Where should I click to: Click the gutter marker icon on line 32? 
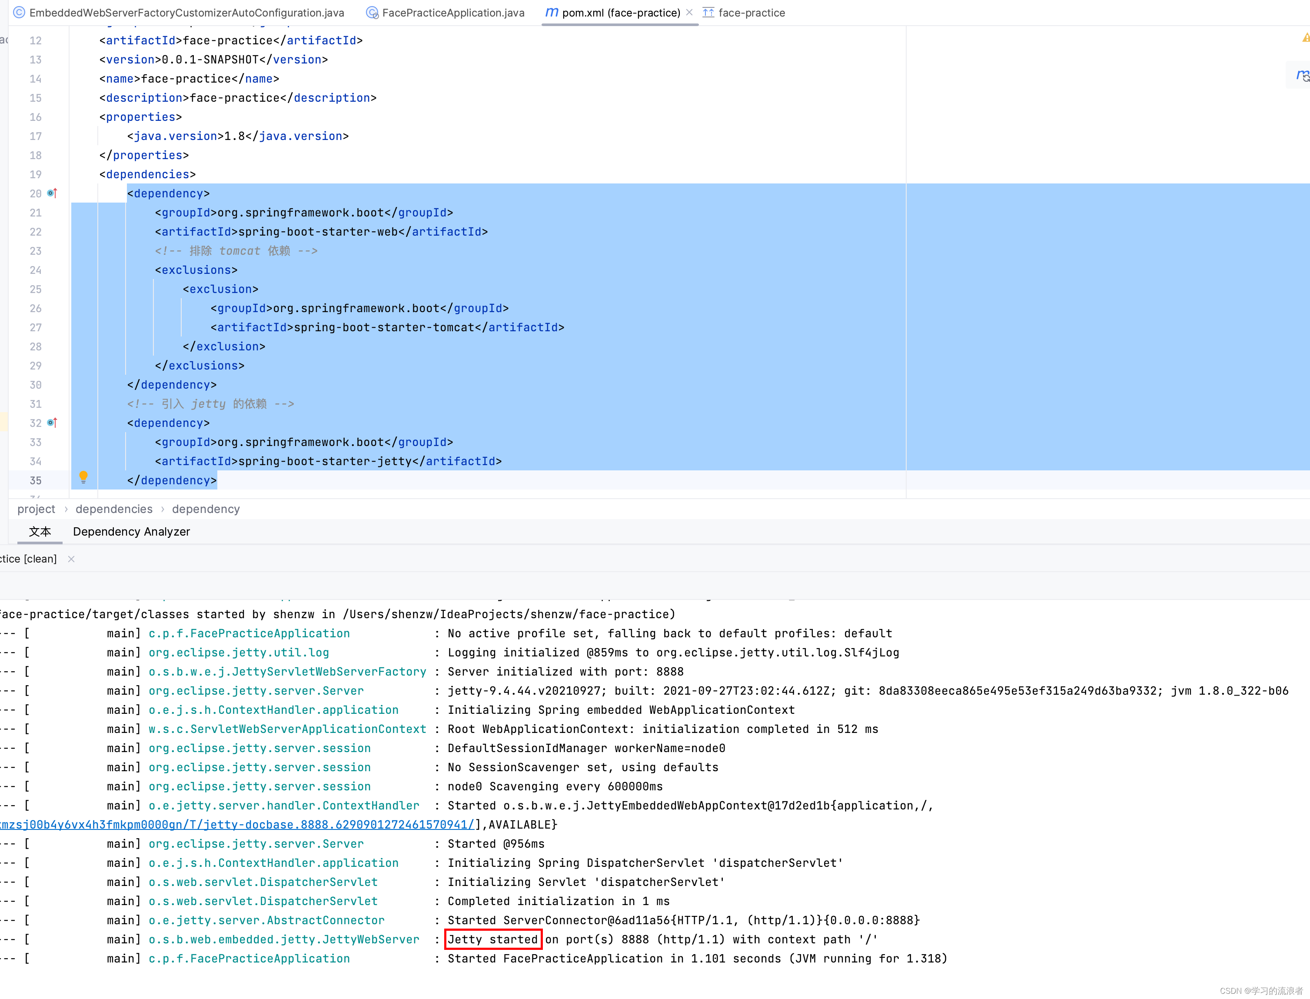tap(52, 423)
